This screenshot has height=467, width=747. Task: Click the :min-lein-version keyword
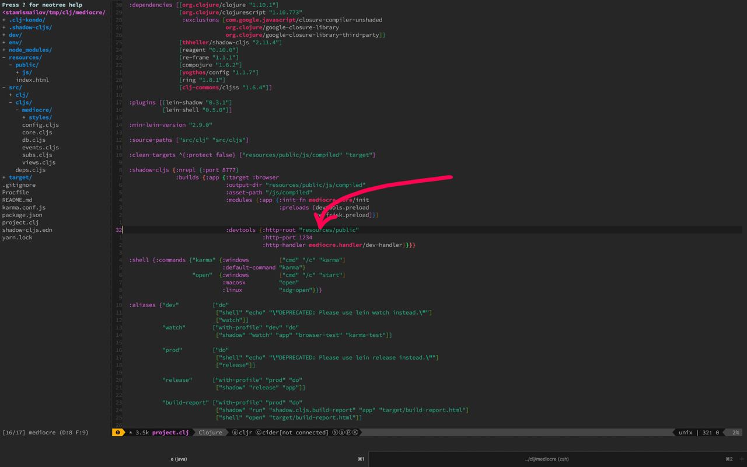(x=158, y=125)
